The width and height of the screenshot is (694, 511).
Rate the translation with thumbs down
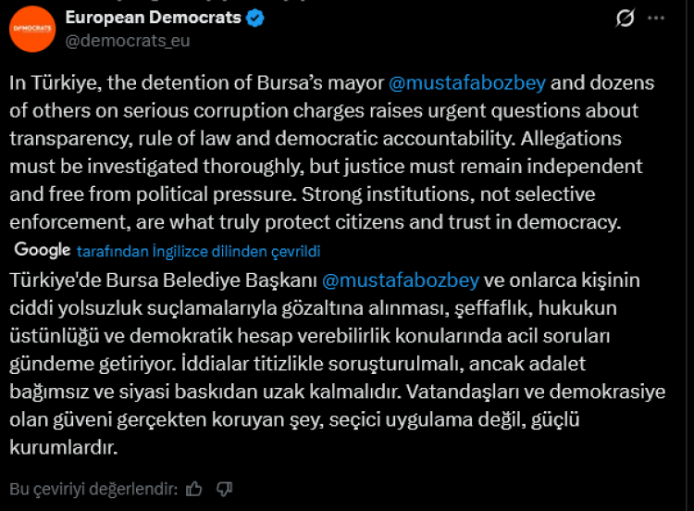224,488
